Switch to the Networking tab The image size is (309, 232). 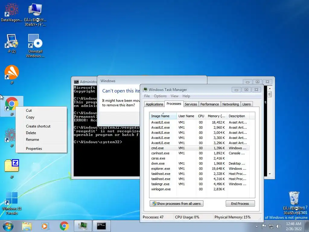point(231,104)
